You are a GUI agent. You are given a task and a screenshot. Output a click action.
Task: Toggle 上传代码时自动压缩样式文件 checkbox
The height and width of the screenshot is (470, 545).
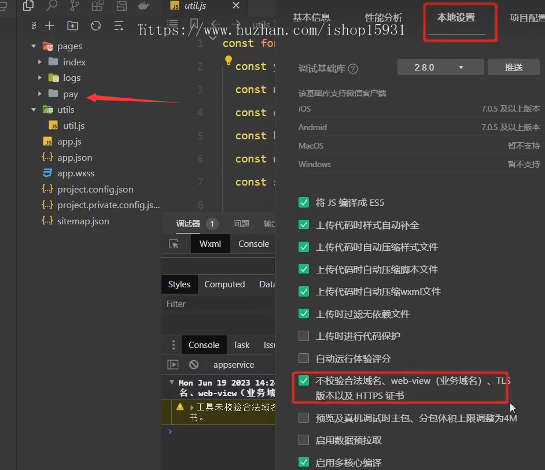pos(304,247)
